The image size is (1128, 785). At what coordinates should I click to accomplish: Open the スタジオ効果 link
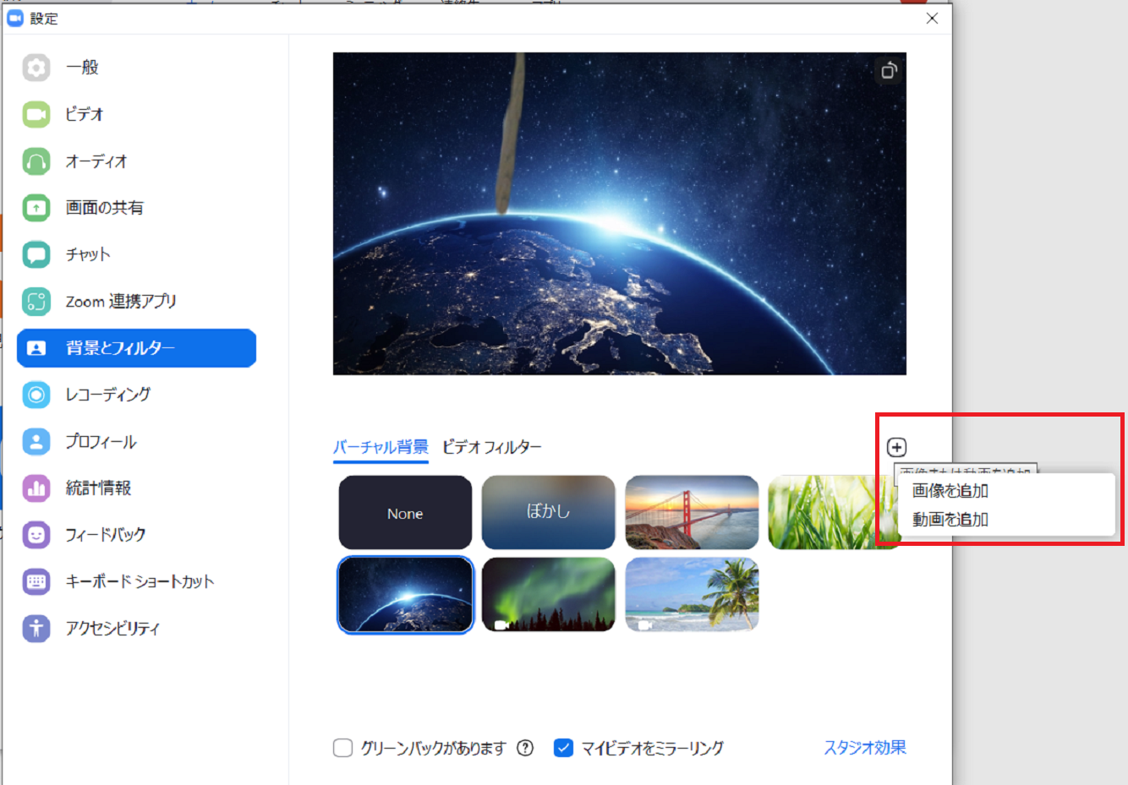point(864,748)
